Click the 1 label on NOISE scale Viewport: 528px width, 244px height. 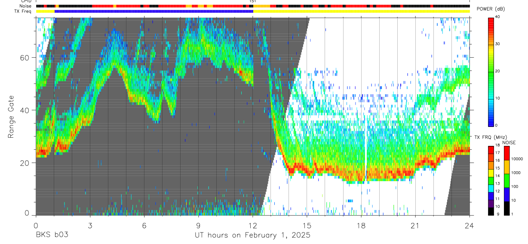(x=513, y=214)
